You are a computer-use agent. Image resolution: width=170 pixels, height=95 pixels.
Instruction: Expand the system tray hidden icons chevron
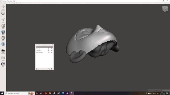pos(144,93)
